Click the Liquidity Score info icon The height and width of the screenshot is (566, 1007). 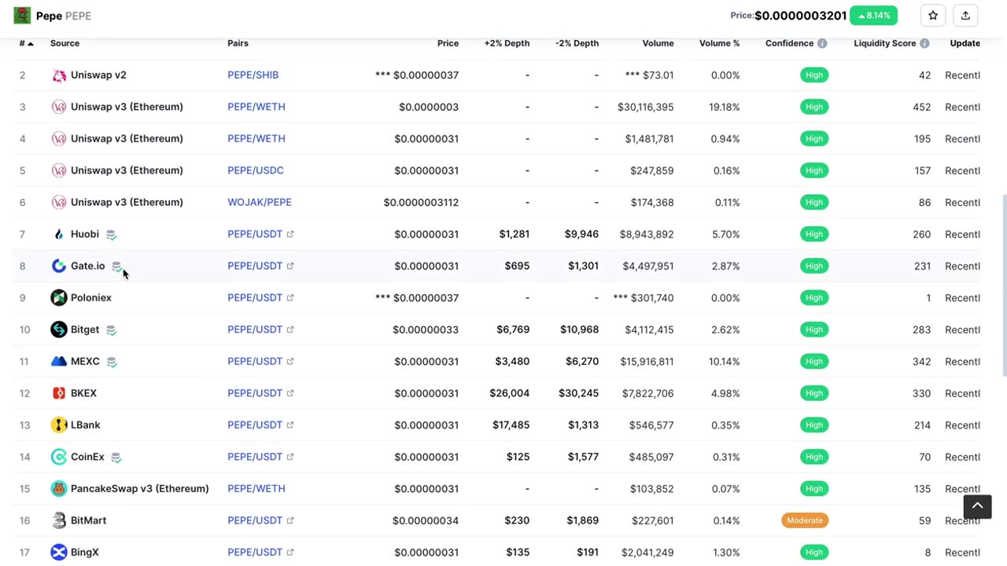(924, 43)
